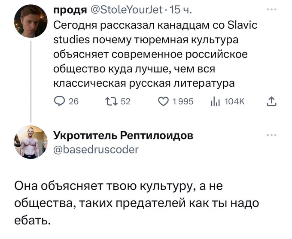Like the tweet with the heart icon
Image resolution: width=292 pixels, height=239 pixels.
(163, 101)
